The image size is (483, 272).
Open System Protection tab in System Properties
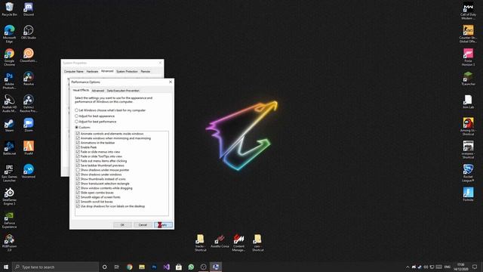pos(127,71)
